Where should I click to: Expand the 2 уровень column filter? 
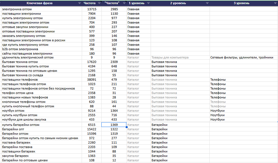[x=207, y=3]
